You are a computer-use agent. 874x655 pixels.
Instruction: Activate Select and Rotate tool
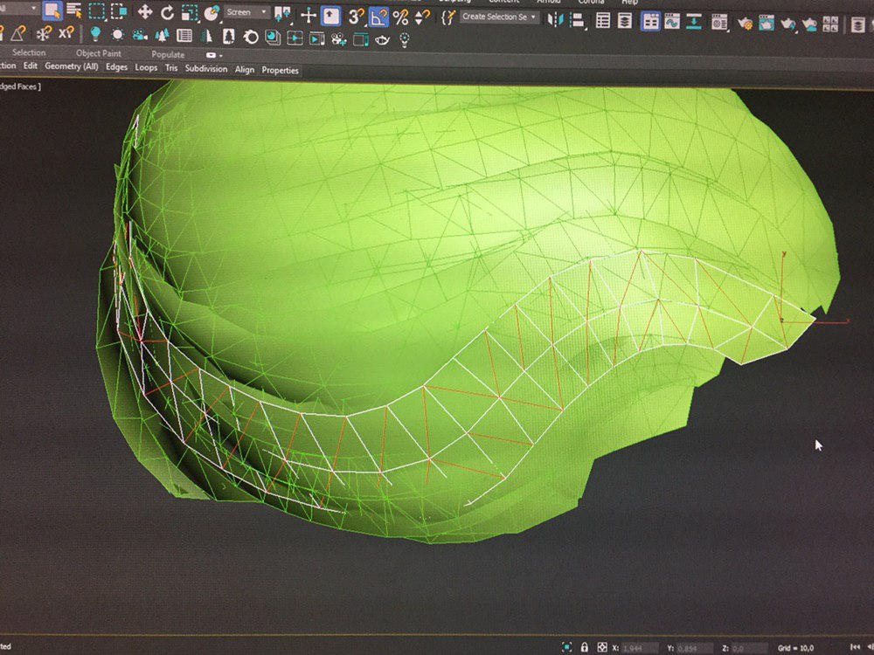pyautogui.click(x=167, y=12)
